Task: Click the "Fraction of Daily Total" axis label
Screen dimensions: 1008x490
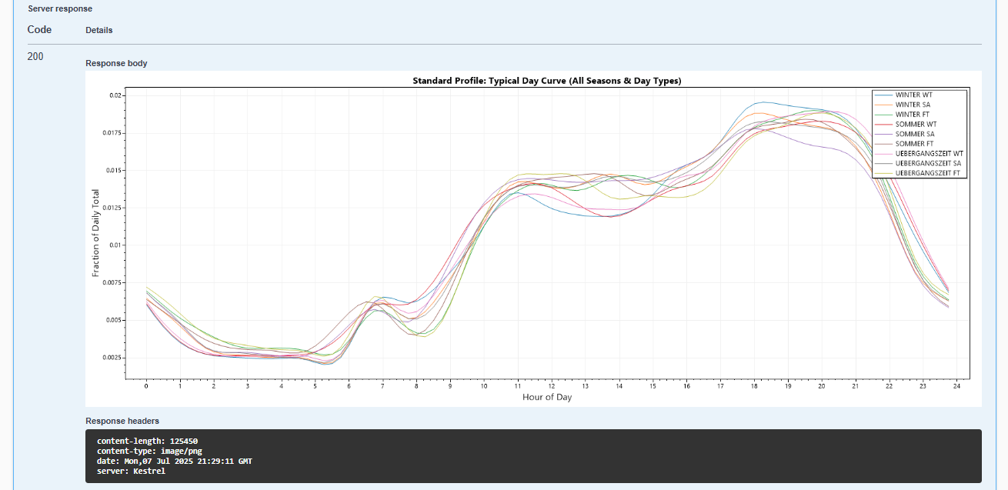Action: (96, 232)
